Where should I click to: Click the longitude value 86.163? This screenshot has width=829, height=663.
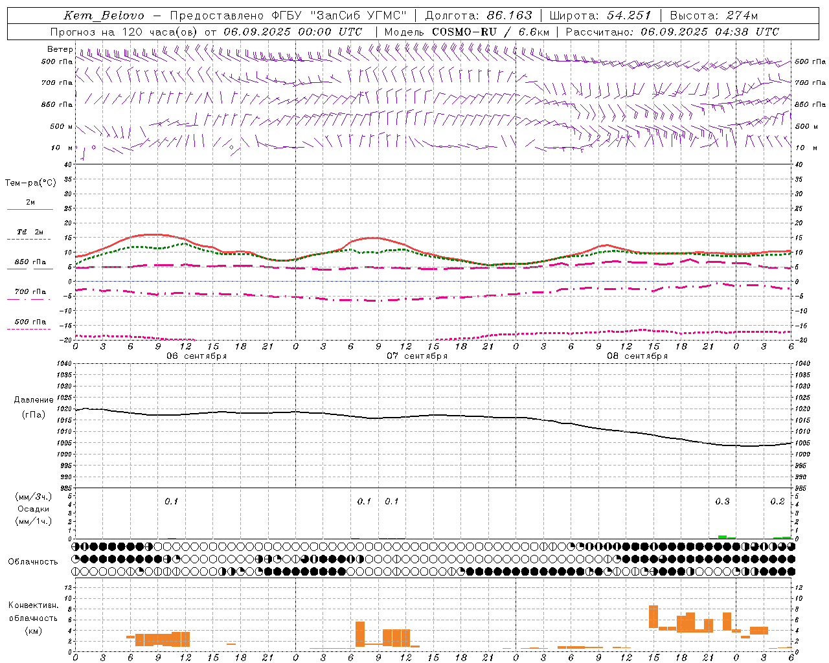(x=508, y=16)
